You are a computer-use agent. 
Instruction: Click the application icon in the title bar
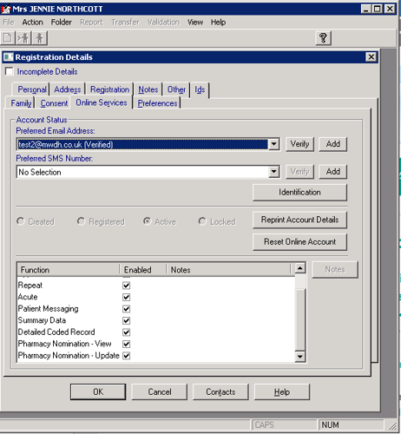point(6,9)
